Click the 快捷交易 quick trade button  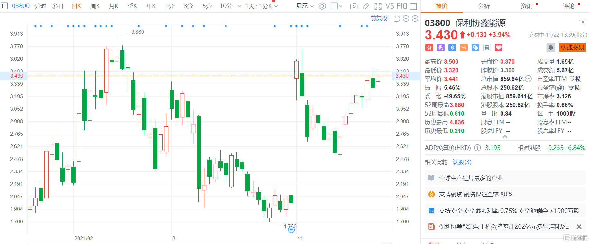point(572,48)
